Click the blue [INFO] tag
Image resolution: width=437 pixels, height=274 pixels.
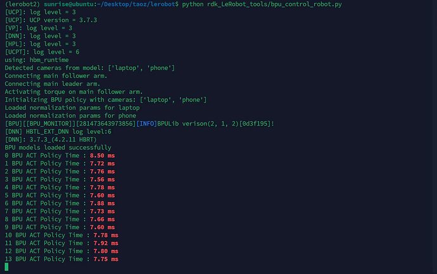coord(146,123)
